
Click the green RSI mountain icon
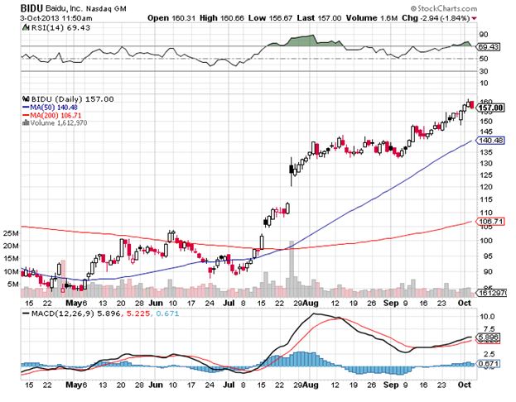(26, 28)
